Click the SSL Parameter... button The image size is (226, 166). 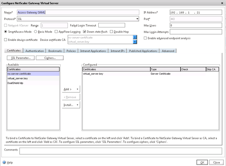(x=21, y=58)
